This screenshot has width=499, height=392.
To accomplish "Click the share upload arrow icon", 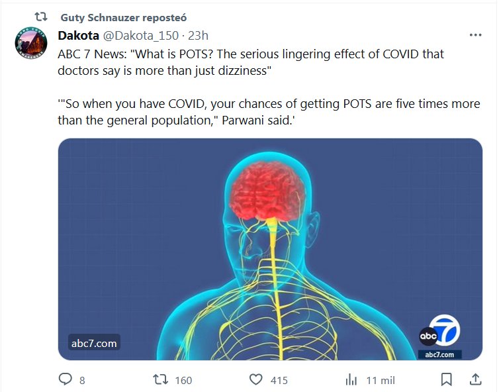I will [x=475, y=379].
